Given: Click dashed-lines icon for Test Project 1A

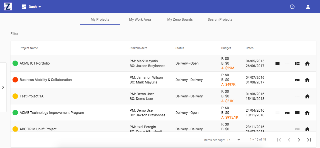Looking at the screenshot, I should pyautogui.click(x=297, y=96).
